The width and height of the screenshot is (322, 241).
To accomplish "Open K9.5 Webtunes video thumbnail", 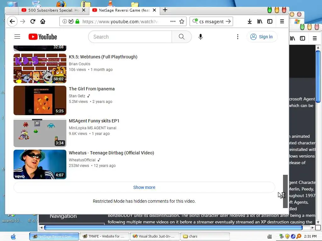I will [x=40, y=68].
